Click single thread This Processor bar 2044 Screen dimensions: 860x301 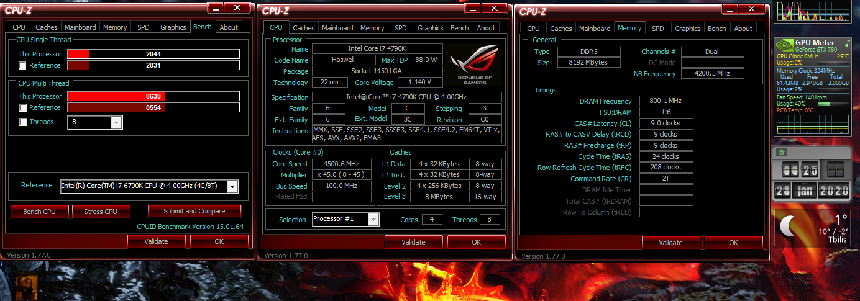153,54
